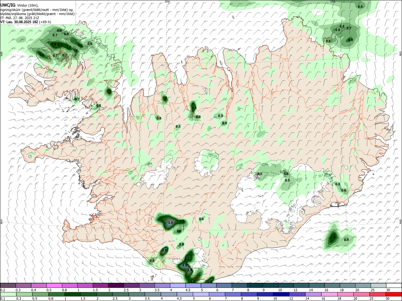Choose the rain swatch between 25 and 30
Viewport: 402px width, 301px height.
[x=377, y=294]
